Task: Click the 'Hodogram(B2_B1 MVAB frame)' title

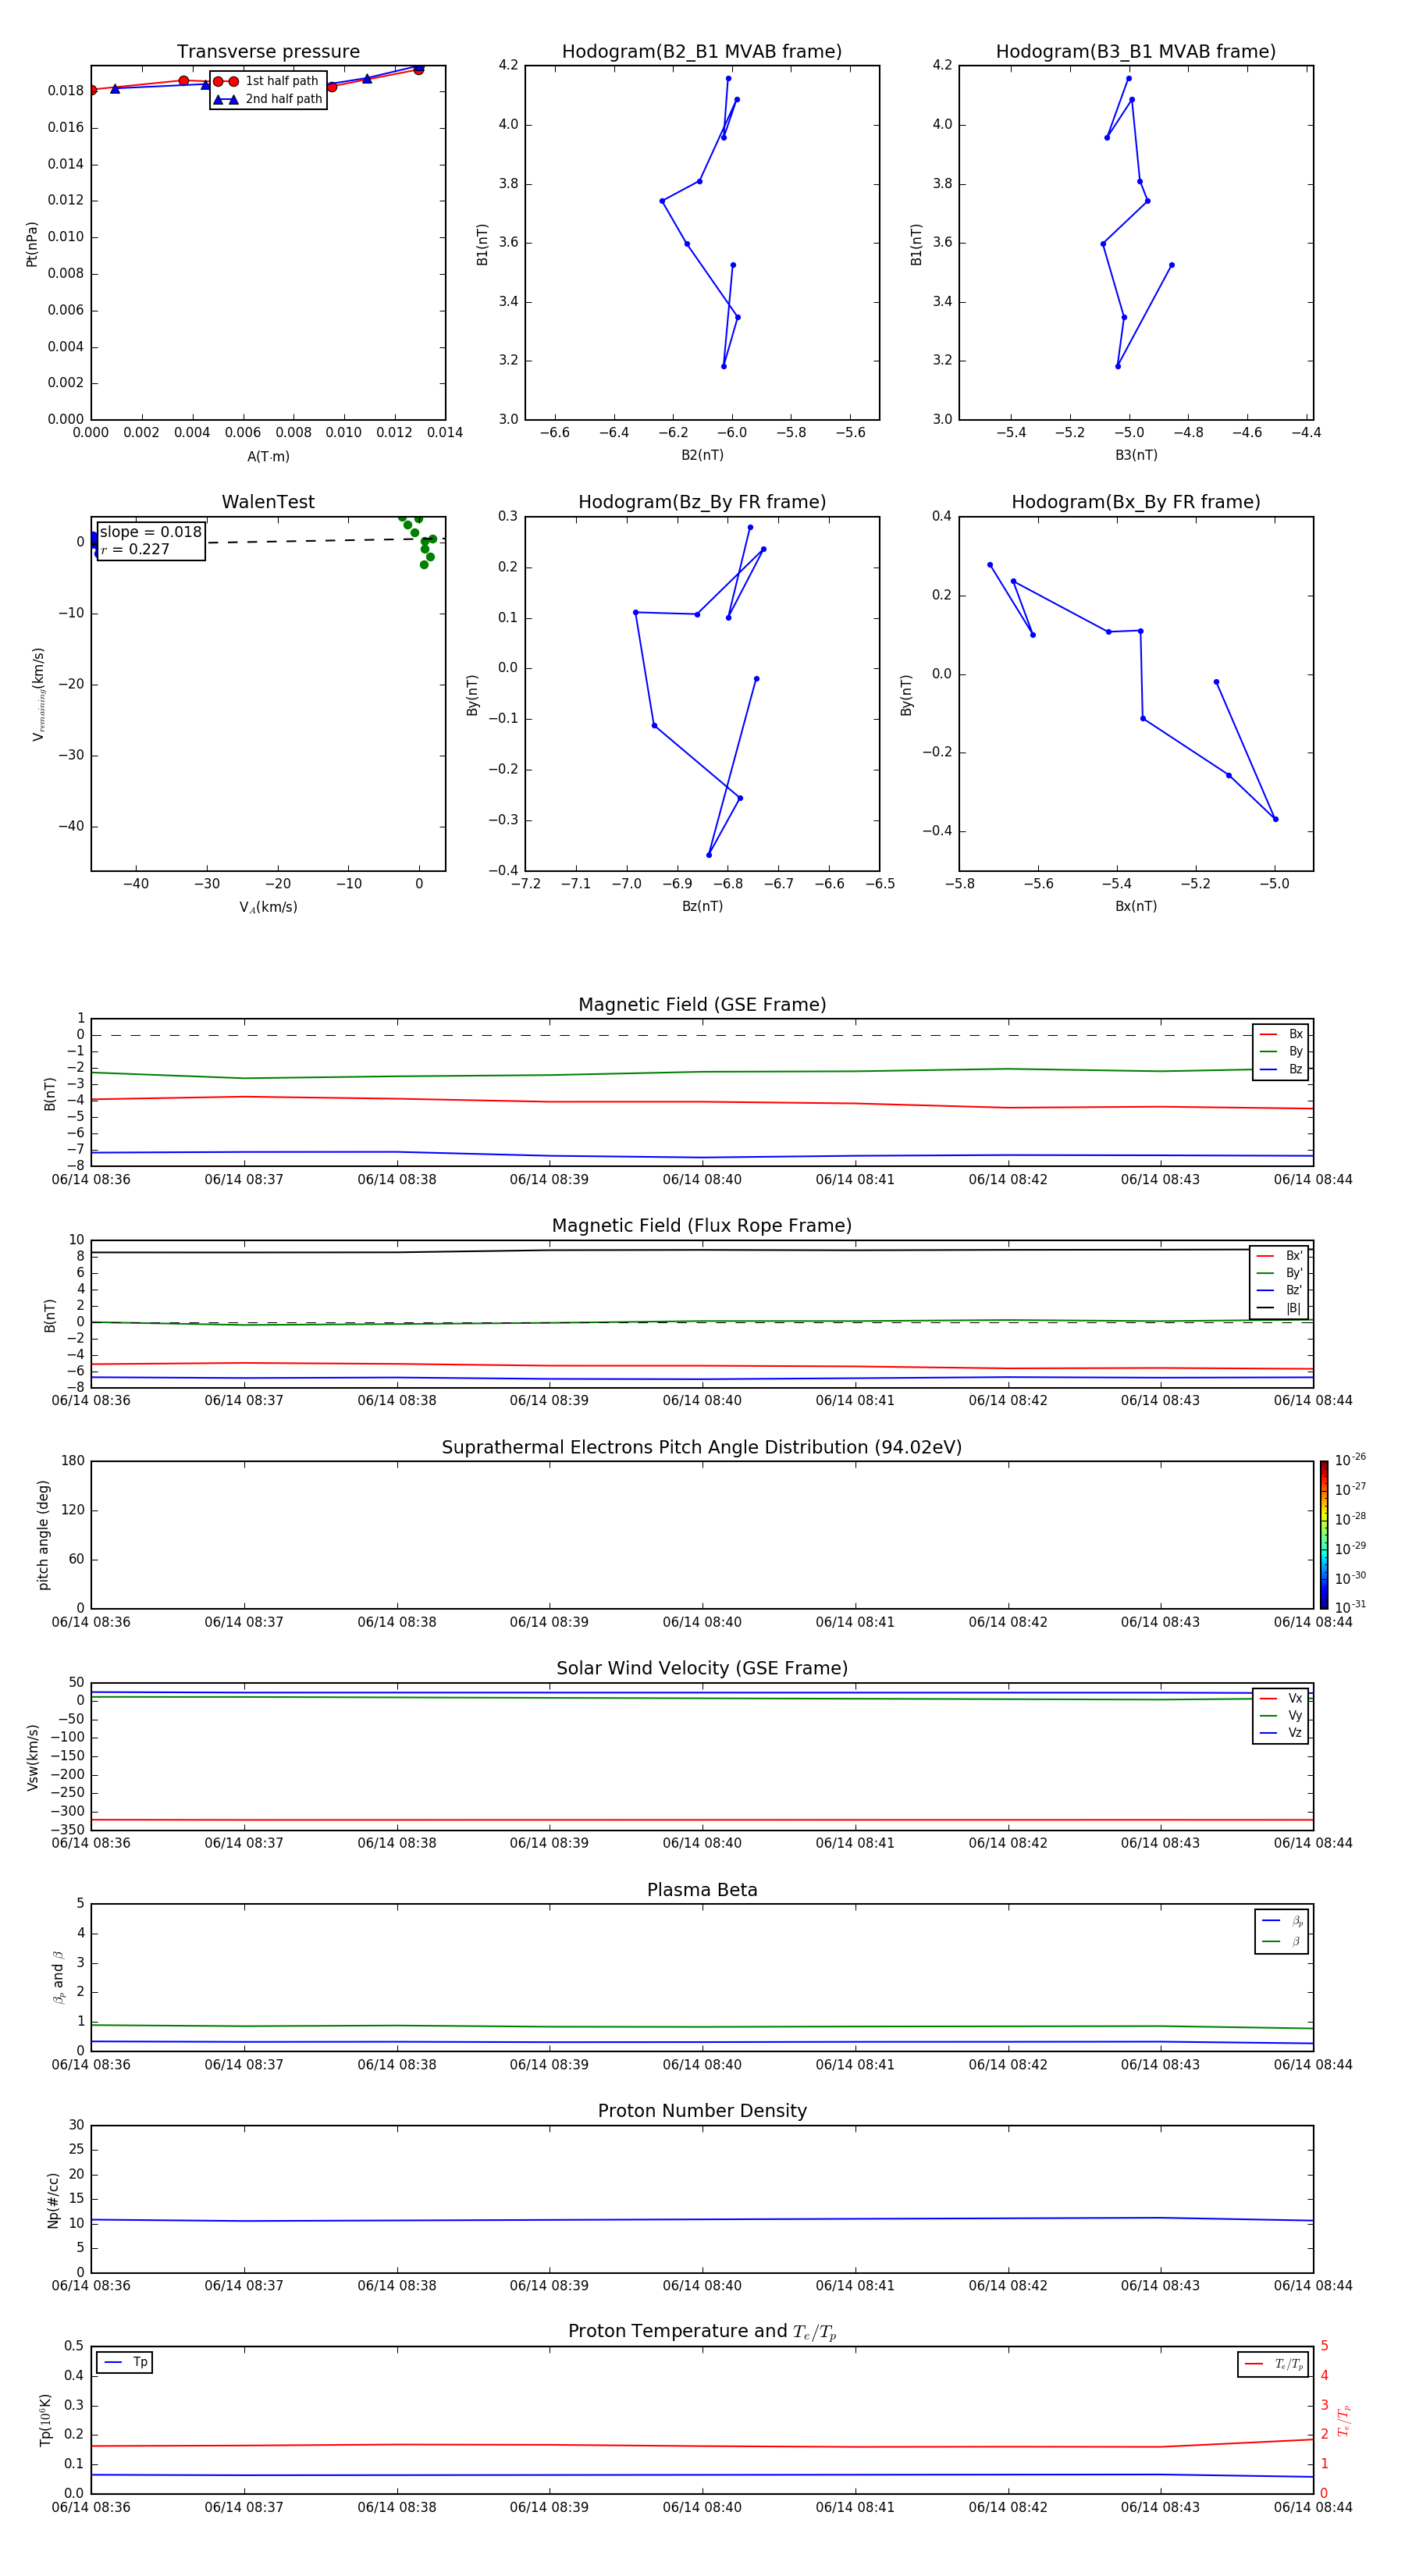Action: (x=702, y=52)
